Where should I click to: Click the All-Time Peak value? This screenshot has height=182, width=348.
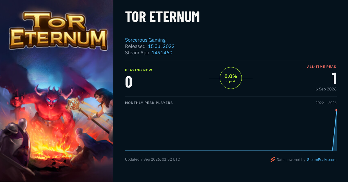(334, 78)
